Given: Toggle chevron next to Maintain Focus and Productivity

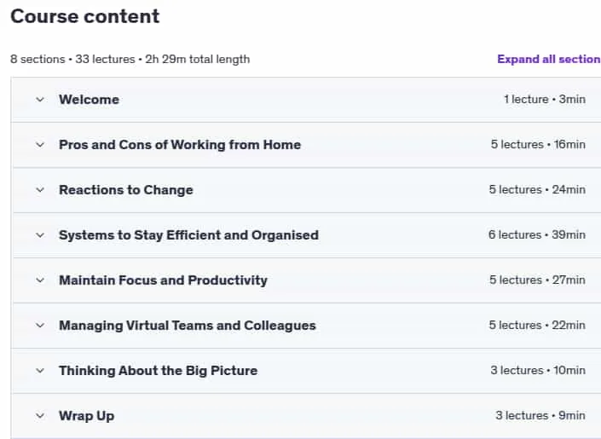Looking at the screenshot, I should [40, 280].
